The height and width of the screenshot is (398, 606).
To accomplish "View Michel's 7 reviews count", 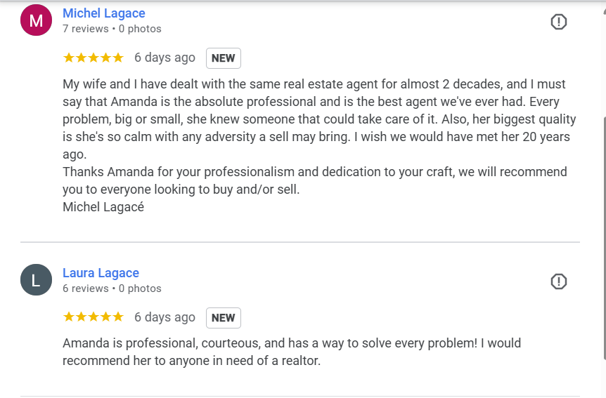I will click(x=86, y=29).
